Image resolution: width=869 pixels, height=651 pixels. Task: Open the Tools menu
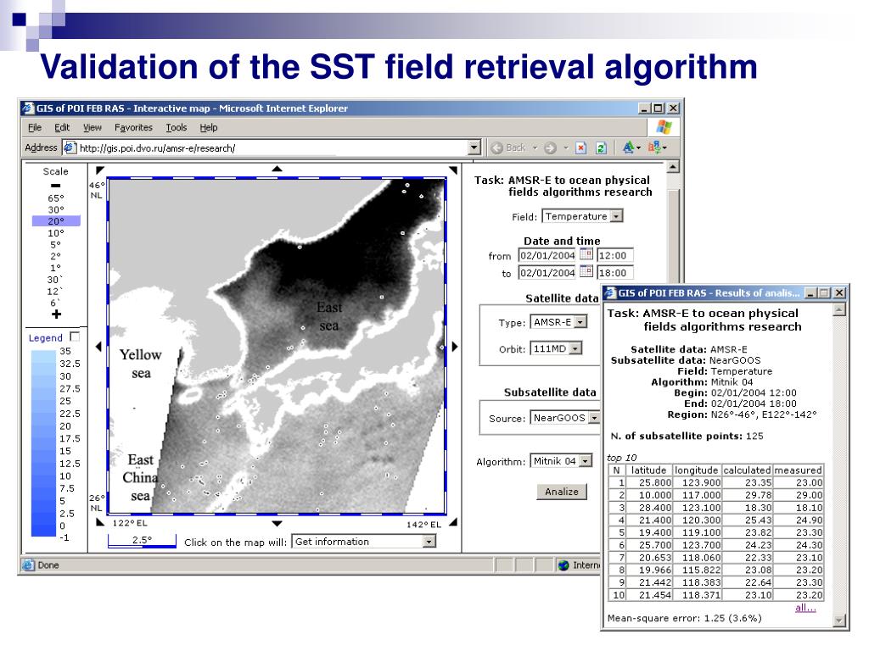pyautogui.click(x=177, y=127)
